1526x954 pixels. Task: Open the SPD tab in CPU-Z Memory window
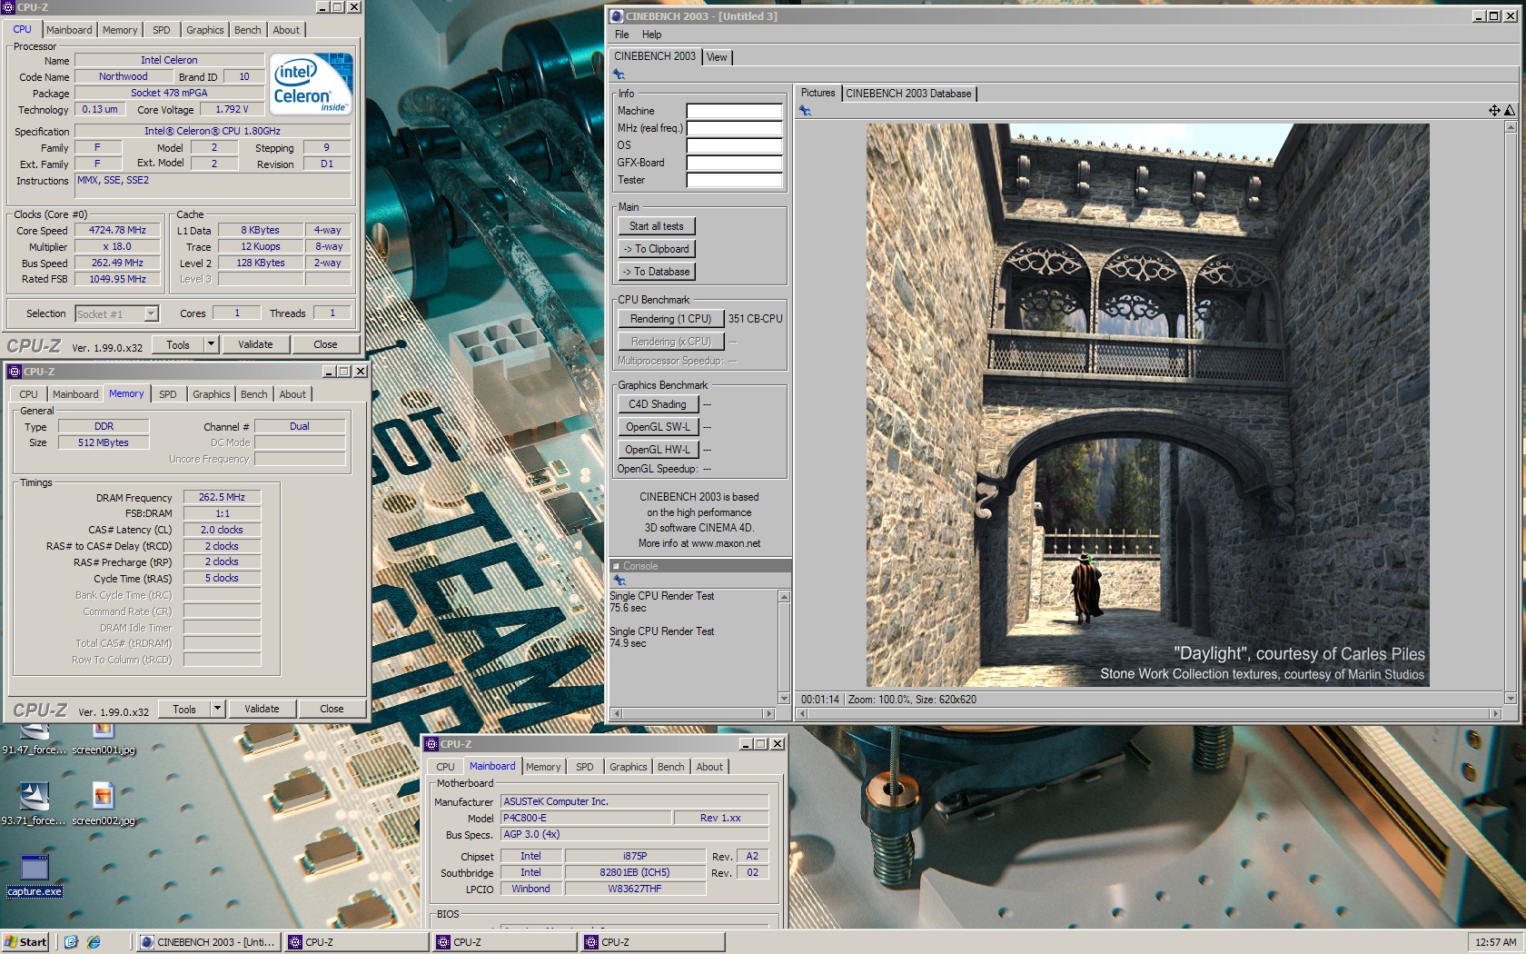168,394
